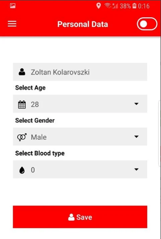Click the Save button
Viewport: 161px width, 239px height.
80,217
